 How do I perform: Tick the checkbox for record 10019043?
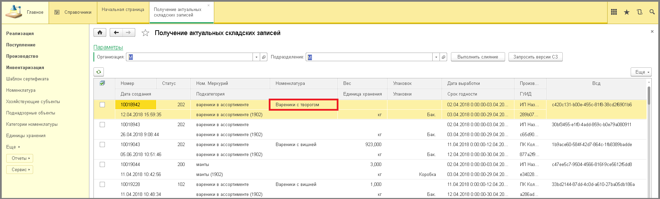102,145
